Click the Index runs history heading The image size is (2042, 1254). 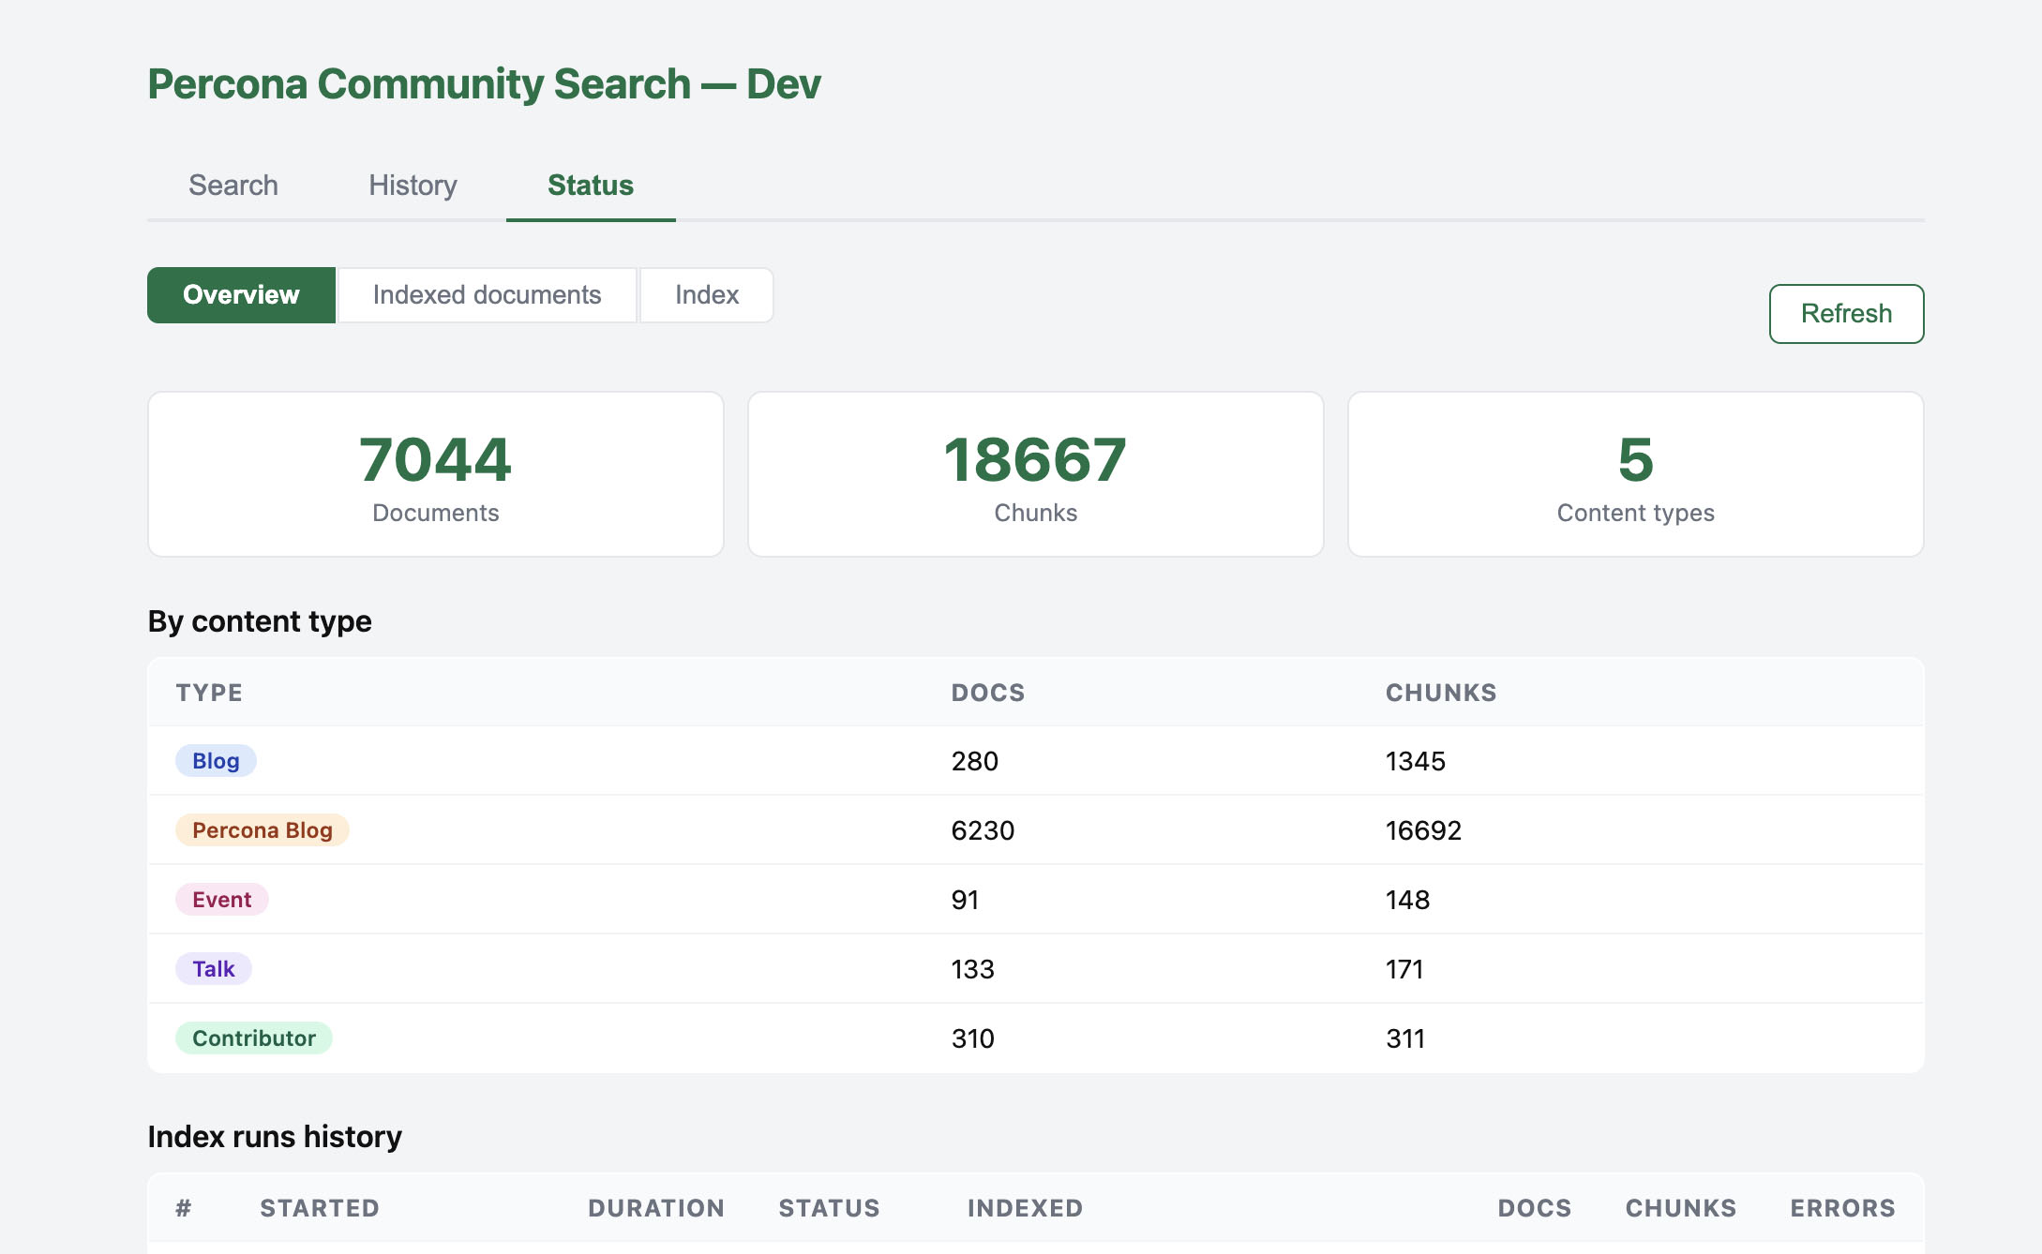(275, 1137)
